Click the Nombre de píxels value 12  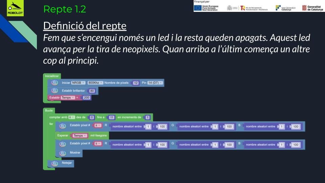click(136, 83)
